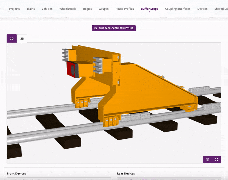Open the Projects section
This screenshot has height=180, width=228.
coord(15,9)
